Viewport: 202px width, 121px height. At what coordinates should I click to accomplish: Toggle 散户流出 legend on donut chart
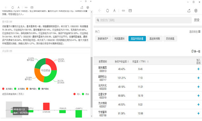click(43, 89)
